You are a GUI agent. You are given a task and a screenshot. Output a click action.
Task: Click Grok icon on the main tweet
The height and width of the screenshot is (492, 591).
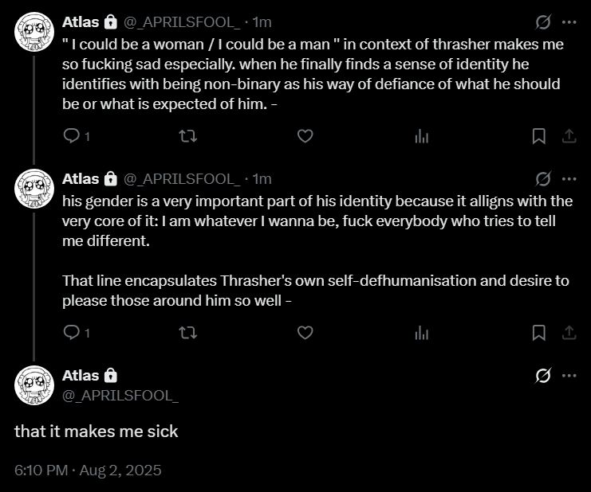click(543, 376)
